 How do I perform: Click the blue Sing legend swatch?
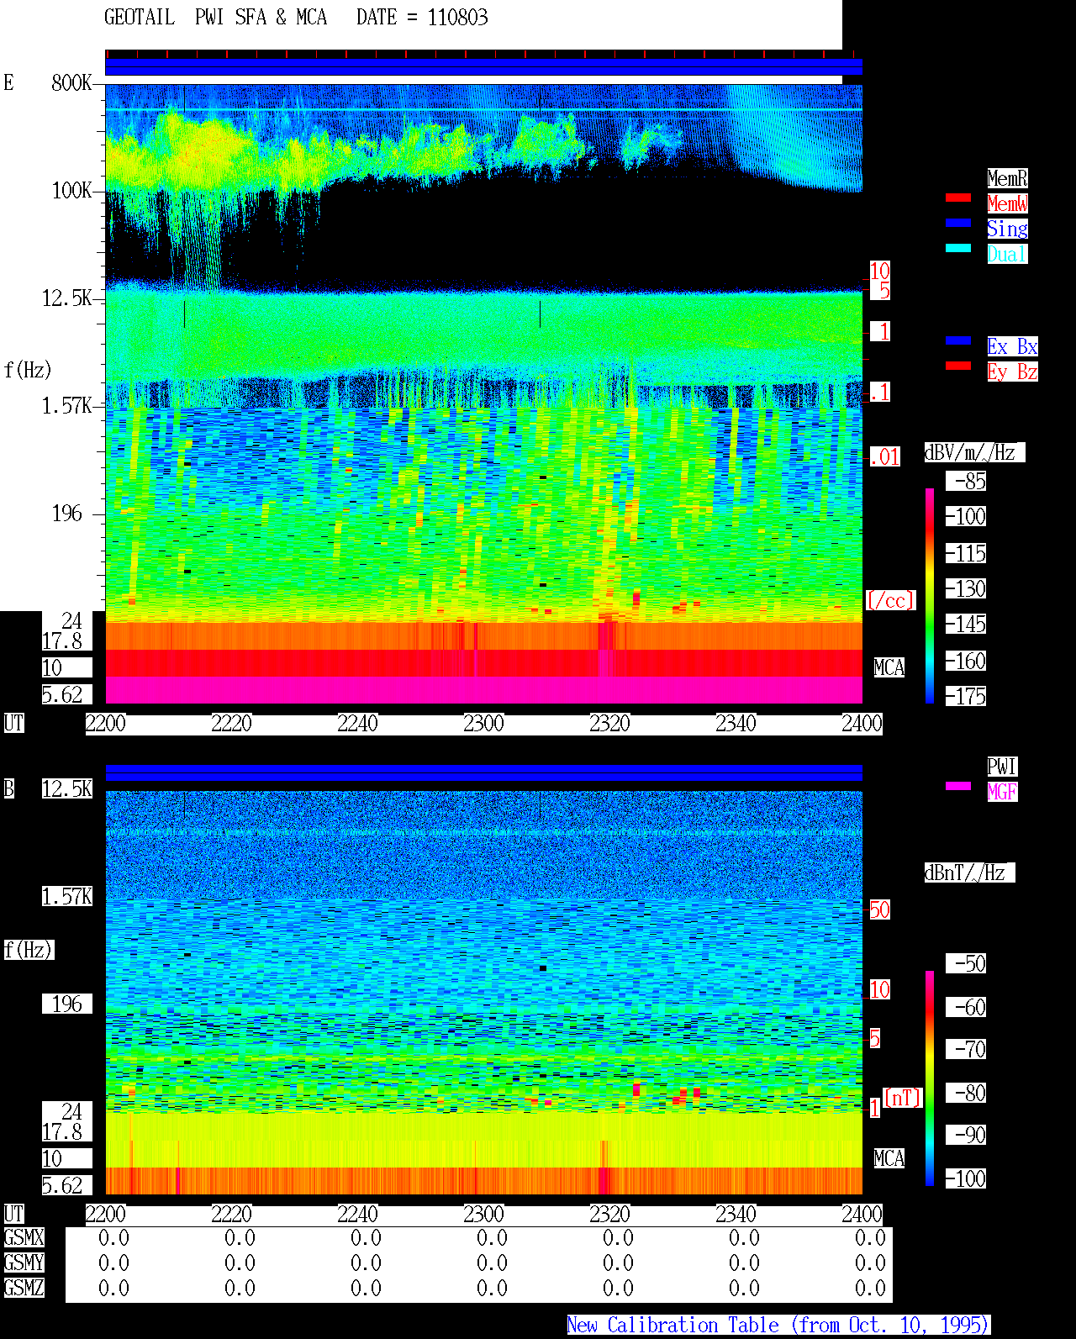[958, 223]
